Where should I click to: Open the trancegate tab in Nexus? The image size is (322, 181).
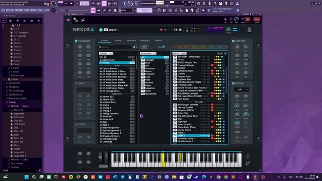point(158,41)
